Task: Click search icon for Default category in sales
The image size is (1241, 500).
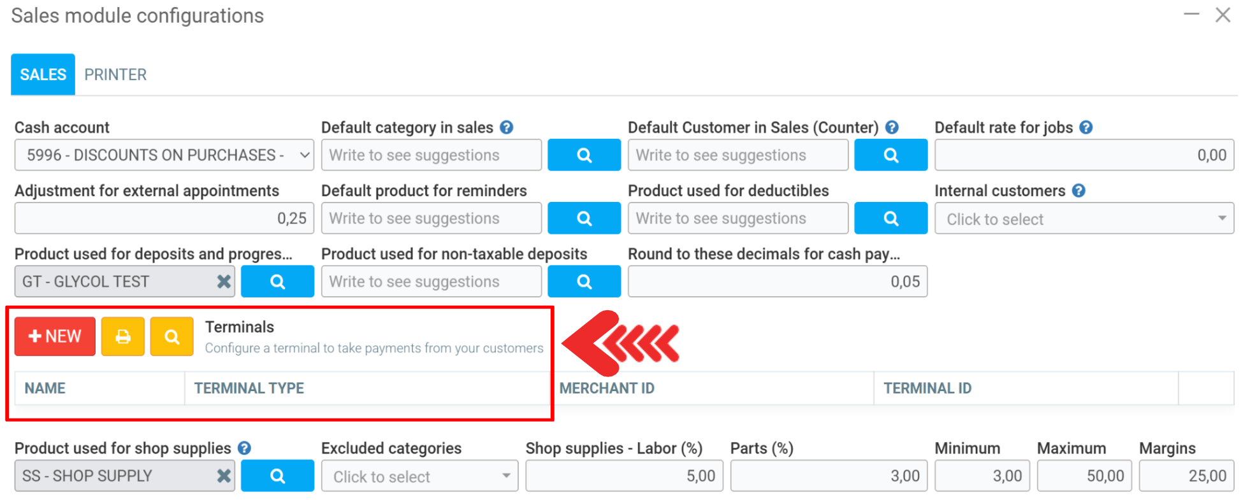Action: click(x=583, y=155)
